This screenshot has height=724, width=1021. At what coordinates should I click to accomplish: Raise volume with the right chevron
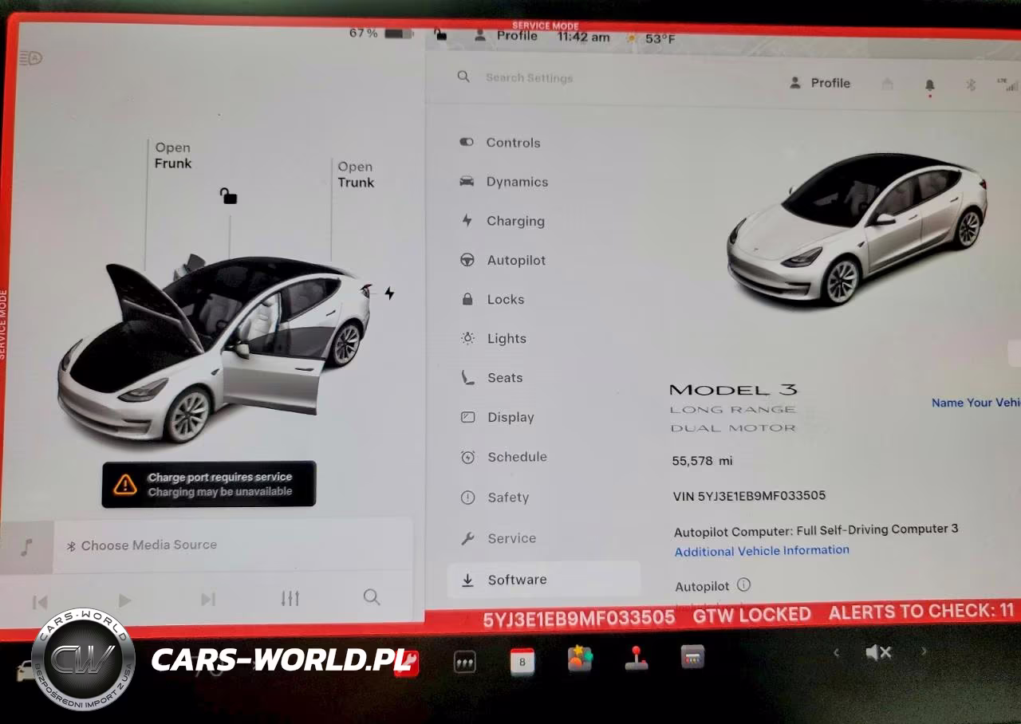pos(924,651)
